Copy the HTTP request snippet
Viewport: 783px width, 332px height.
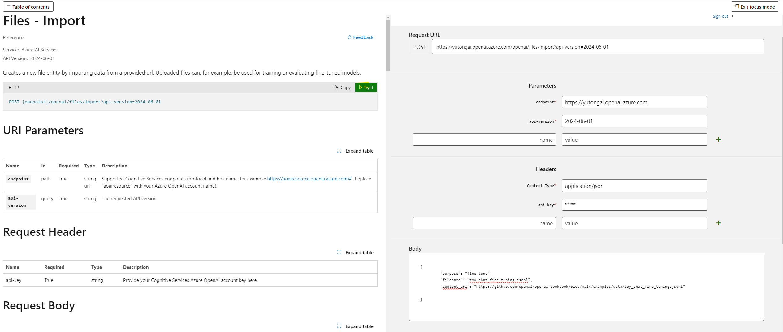pyautogui.click(x=342, y=88)
